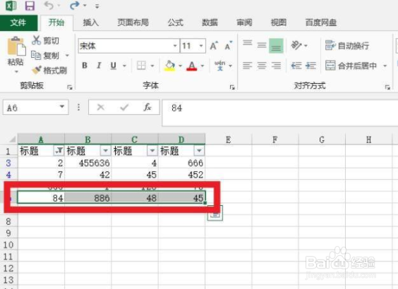Redo the last action

click(x=74, y=6)
